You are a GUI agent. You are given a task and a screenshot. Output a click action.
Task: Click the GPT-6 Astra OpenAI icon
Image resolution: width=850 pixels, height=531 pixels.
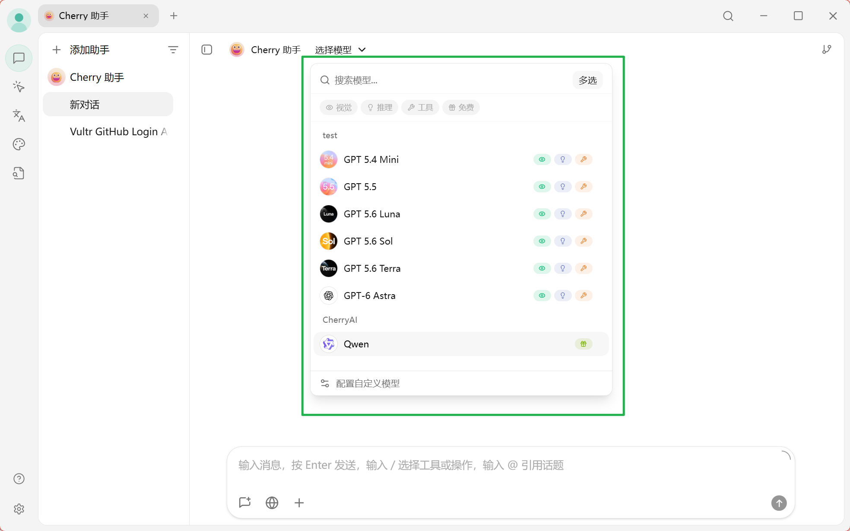[x=329, y=296]
